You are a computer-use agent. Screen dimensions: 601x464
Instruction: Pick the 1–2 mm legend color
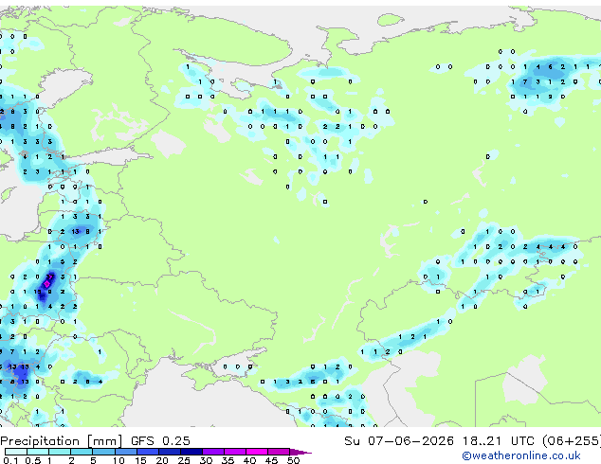60,452
